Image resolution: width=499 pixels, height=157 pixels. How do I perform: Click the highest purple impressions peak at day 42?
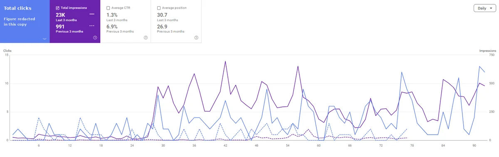225,61
